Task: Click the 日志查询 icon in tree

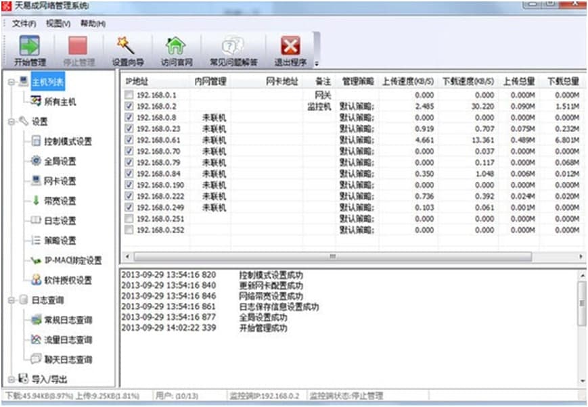Action: pos(24,300)
